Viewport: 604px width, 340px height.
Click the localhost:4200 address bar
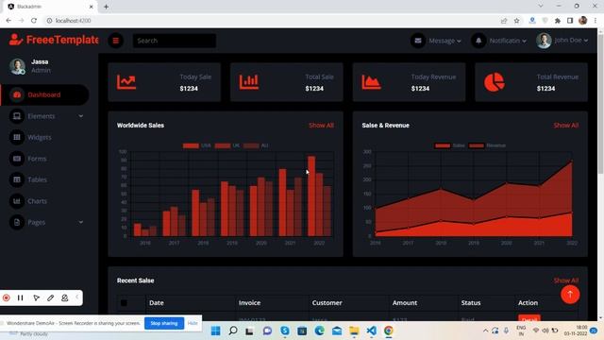coord(270,21)
